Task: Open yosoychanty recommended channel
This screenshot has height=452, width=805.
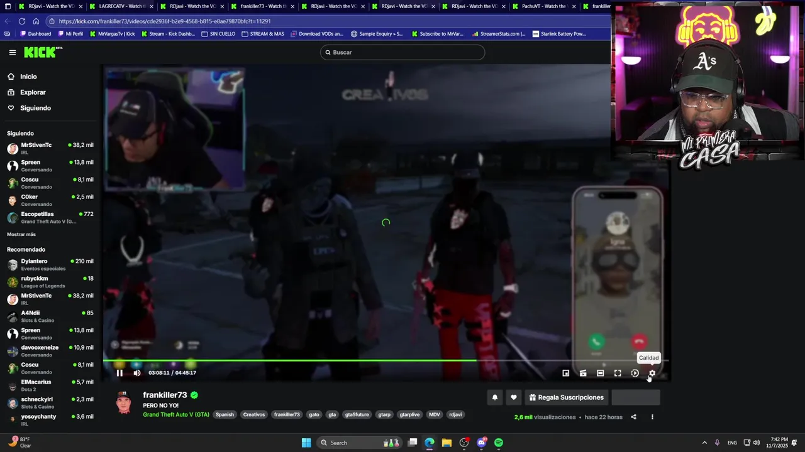Action: [50, 420]
